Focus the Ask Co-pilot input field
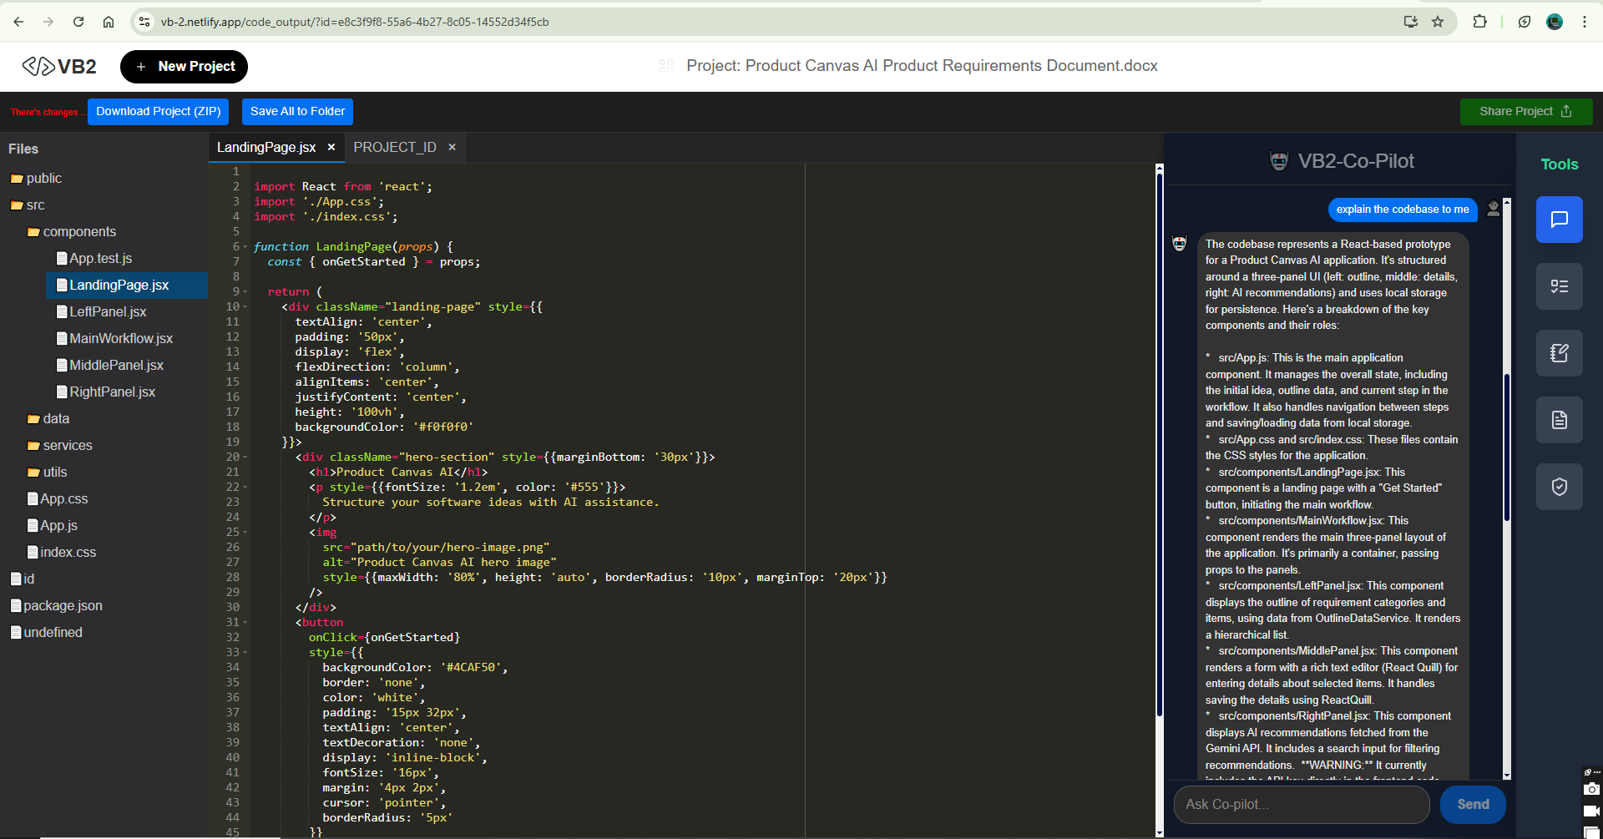The image size is (1603, 839). 1301,804
